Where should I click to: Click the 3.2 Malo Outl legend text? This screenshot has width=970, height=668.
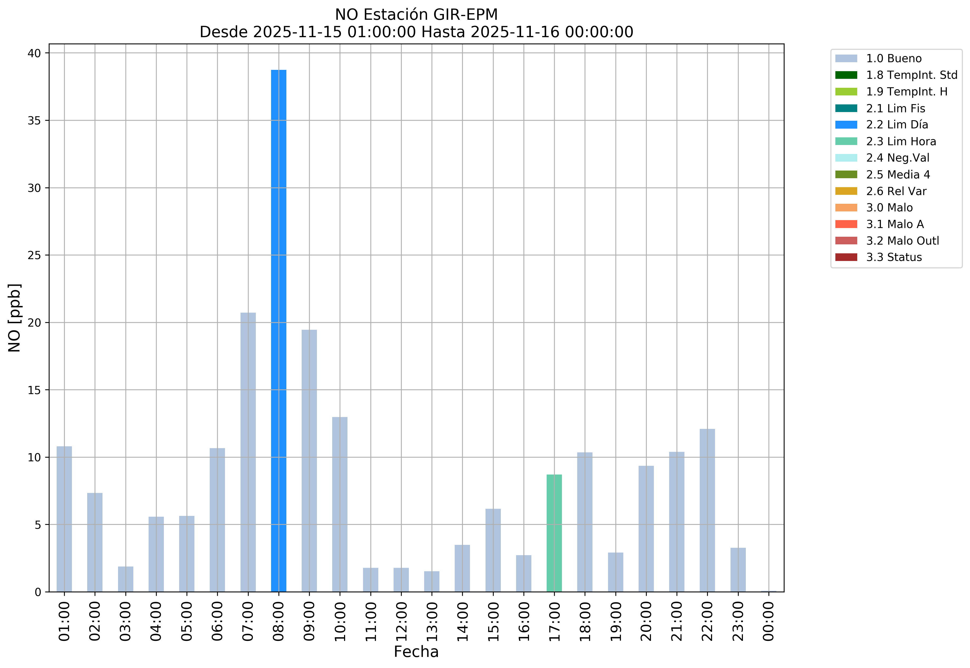coord(902,241)
